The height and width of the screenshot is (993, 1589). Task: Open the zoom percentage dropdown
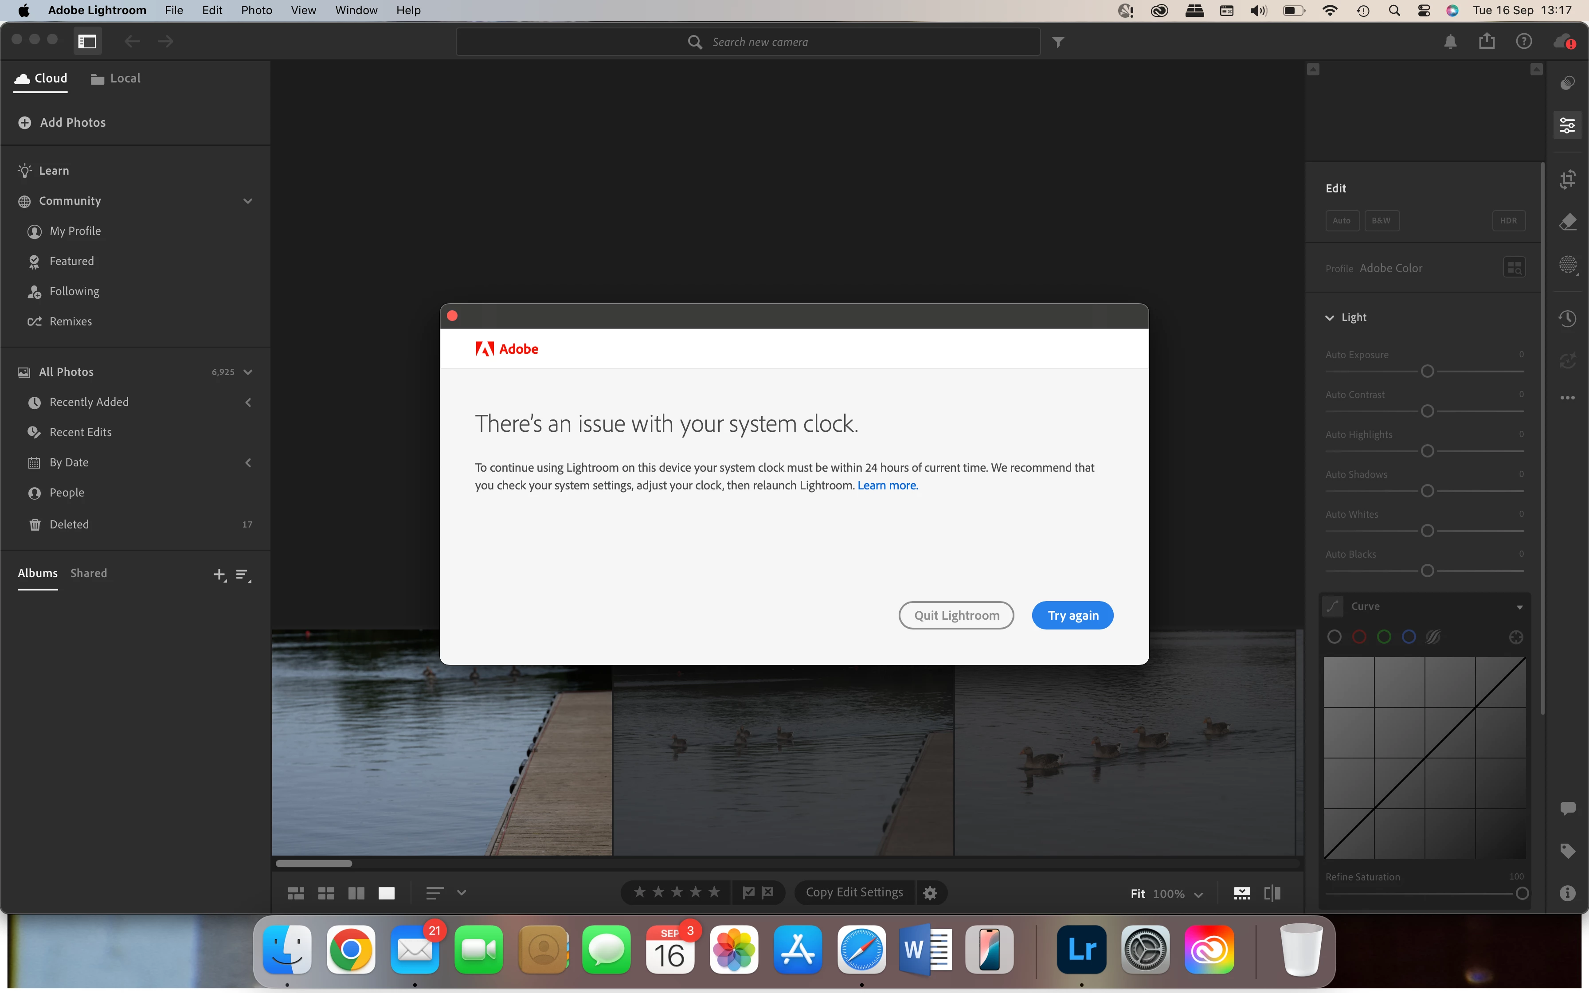pyautogui.click(x=1198, y=894)
